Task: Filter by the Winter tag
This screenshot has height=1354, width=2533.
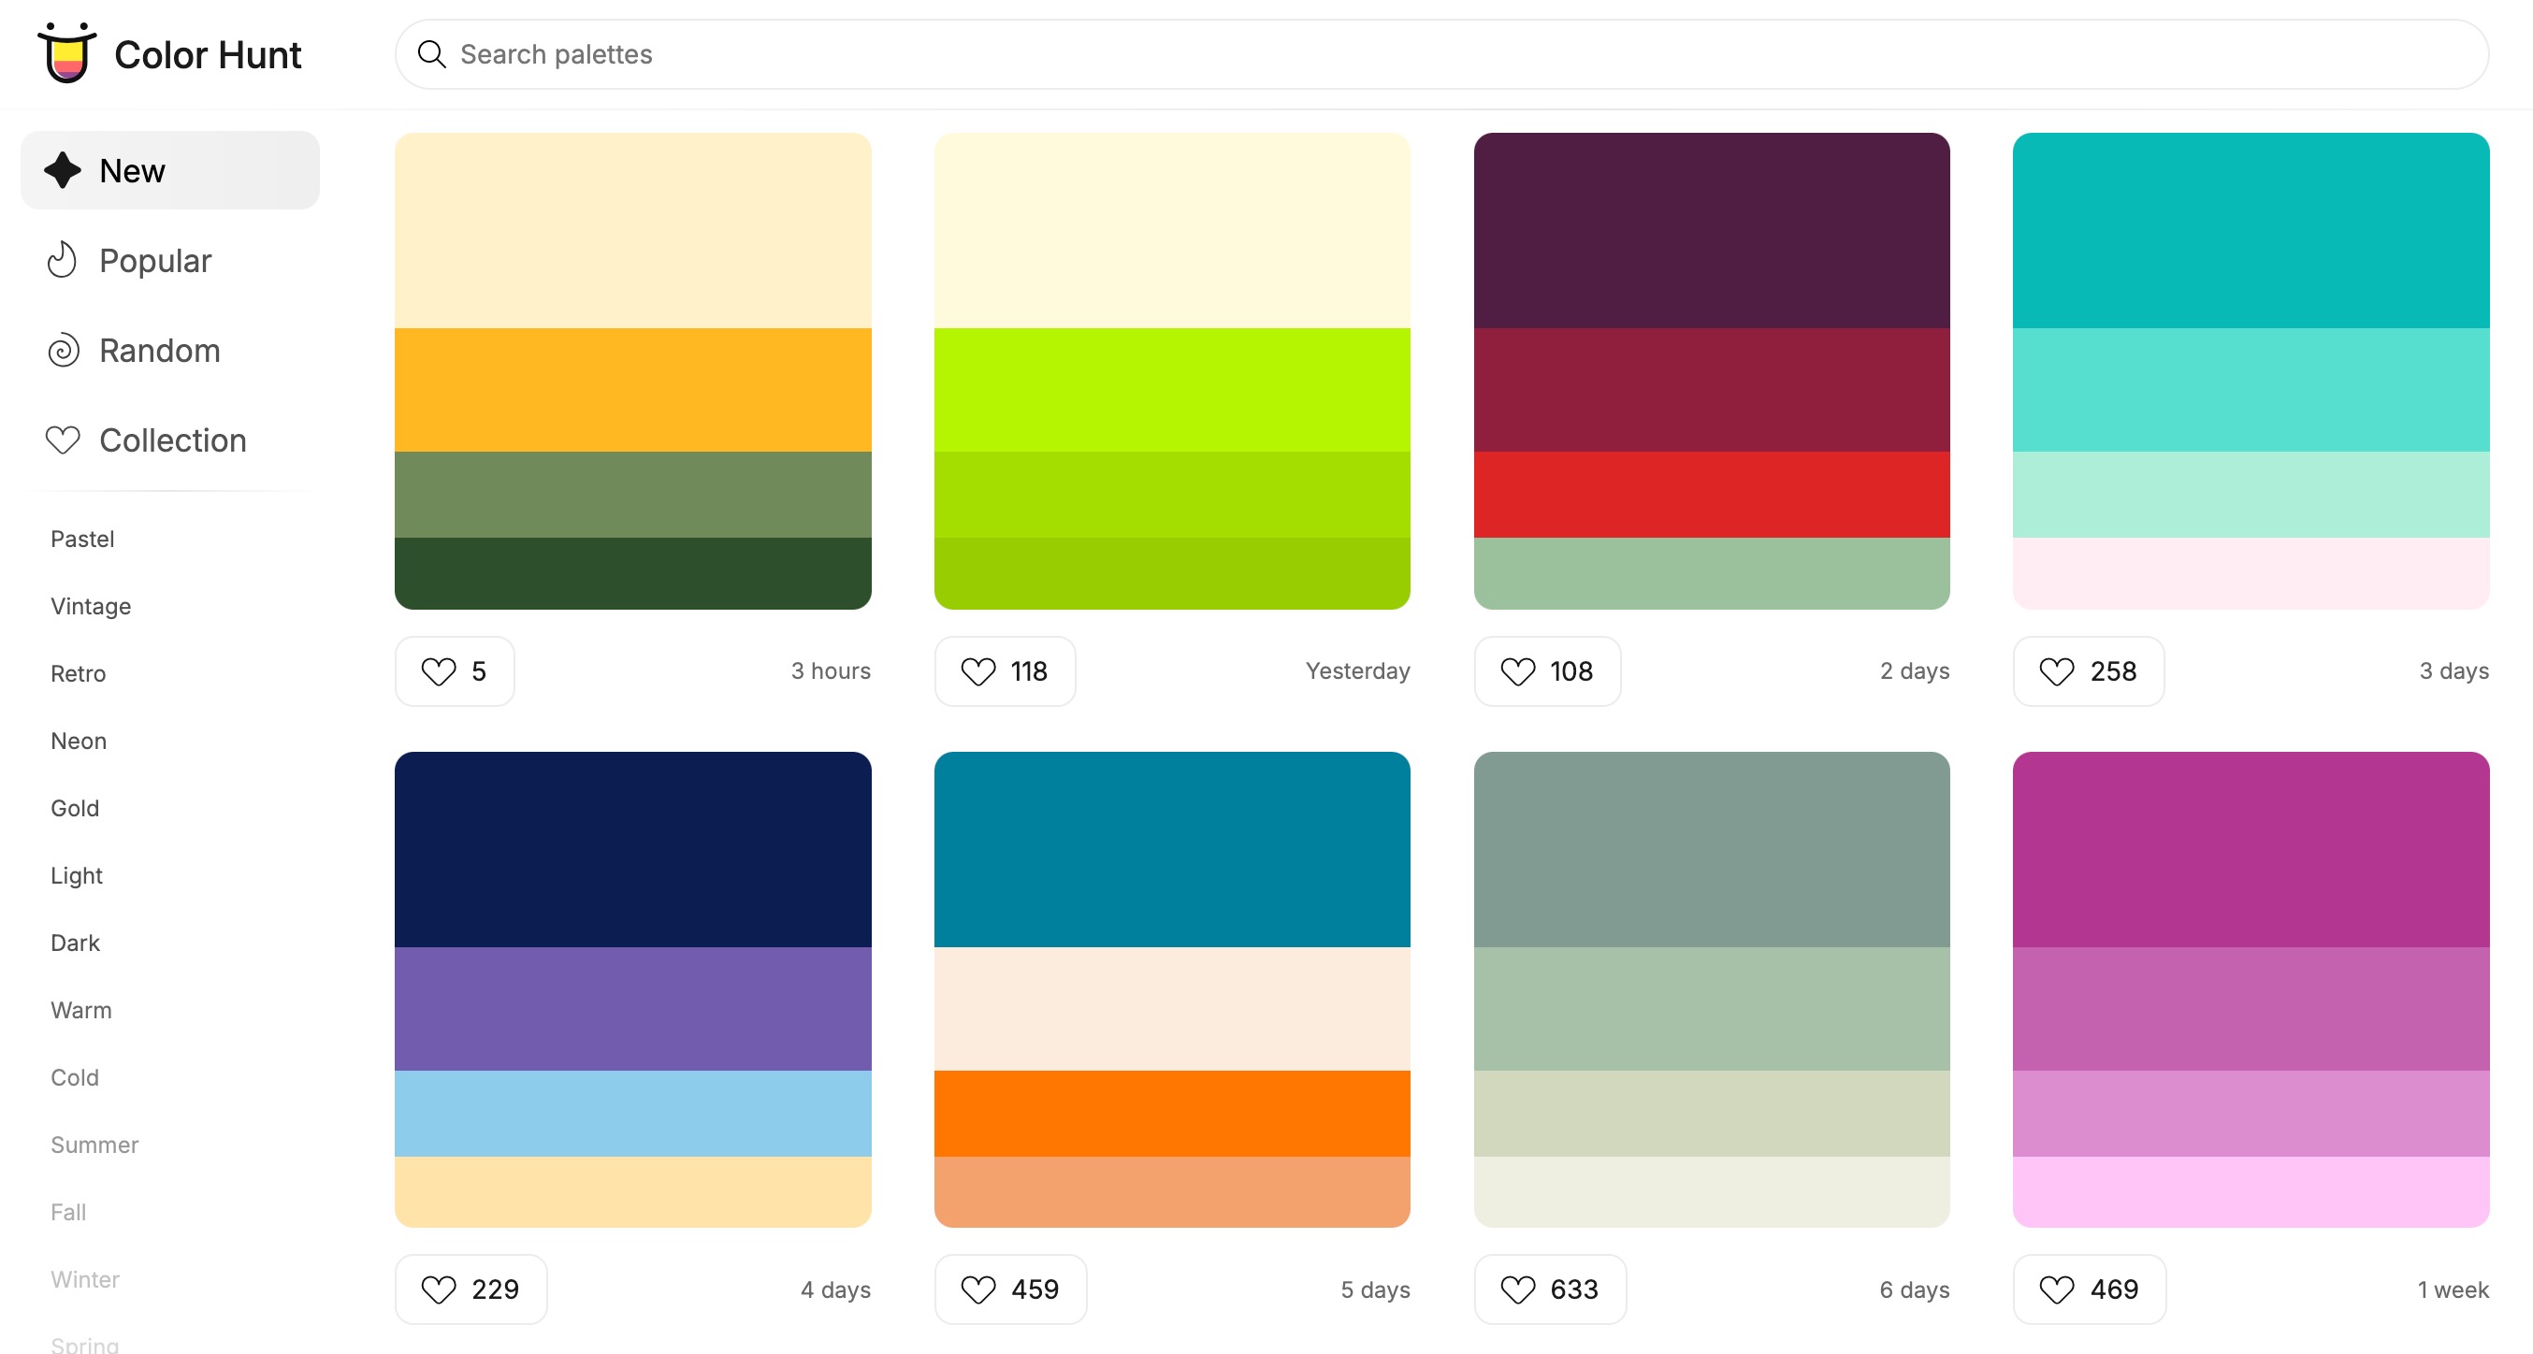Action: (85, 1279)
